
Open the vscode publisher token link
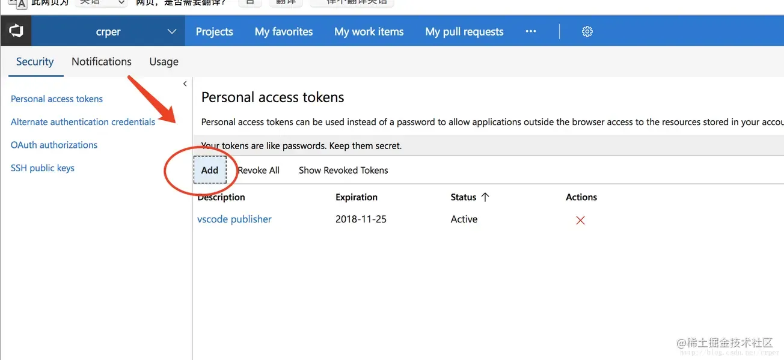(234, 219)
